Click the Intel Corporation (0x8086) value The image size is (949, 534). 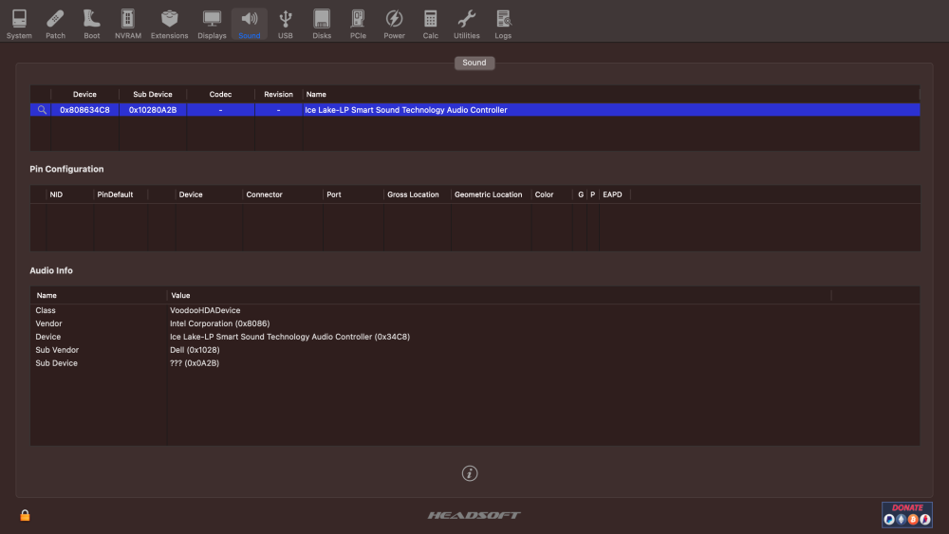(x=220, y=323)
